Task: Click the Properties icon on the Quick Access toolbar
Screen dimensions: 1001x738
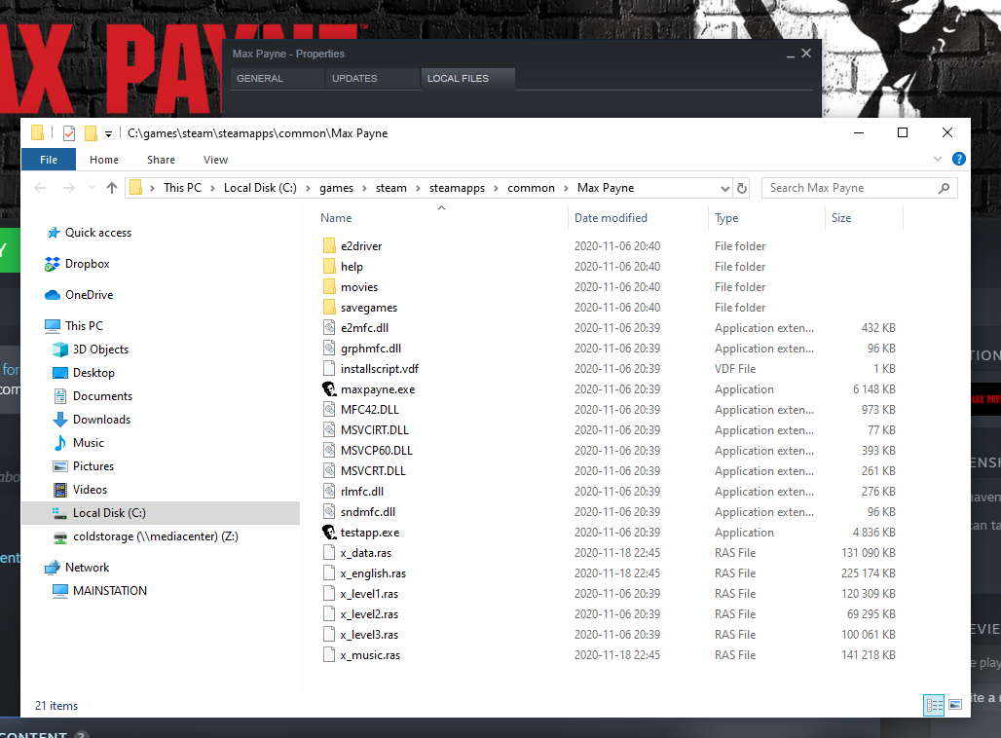Action: 68,132
